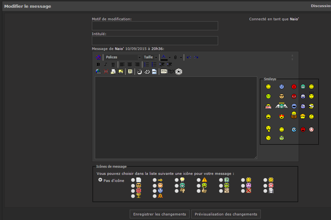Select the film strip message icon radio
The height and width of the screenshot is (220, 331).
coord(265,191)
